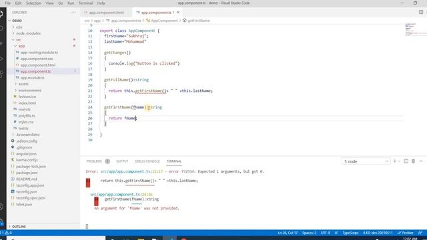Click the 'Ln 26, Col 17' status entry

coord(288,233)
